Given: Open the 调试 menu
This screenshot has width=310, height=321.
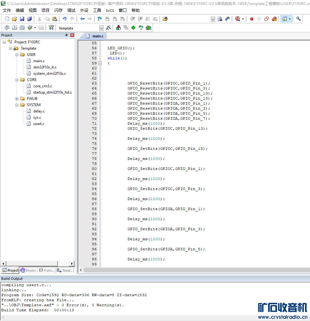Looking at the screenshot, I should (x=71, y=10).
